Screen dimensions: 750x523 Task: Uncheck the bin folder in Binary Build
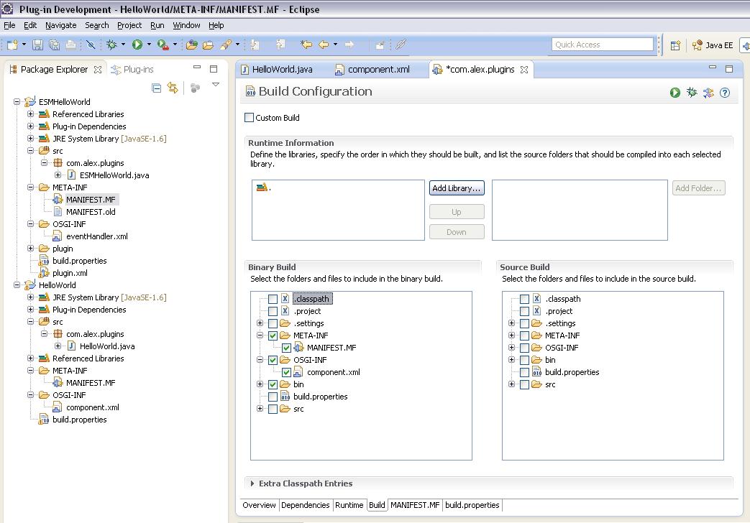pos(273,384)
